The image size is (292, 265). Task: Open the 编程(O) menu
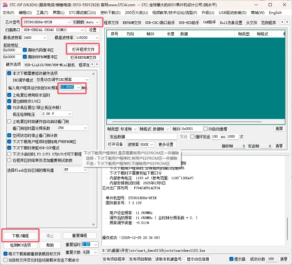point(25,13)
